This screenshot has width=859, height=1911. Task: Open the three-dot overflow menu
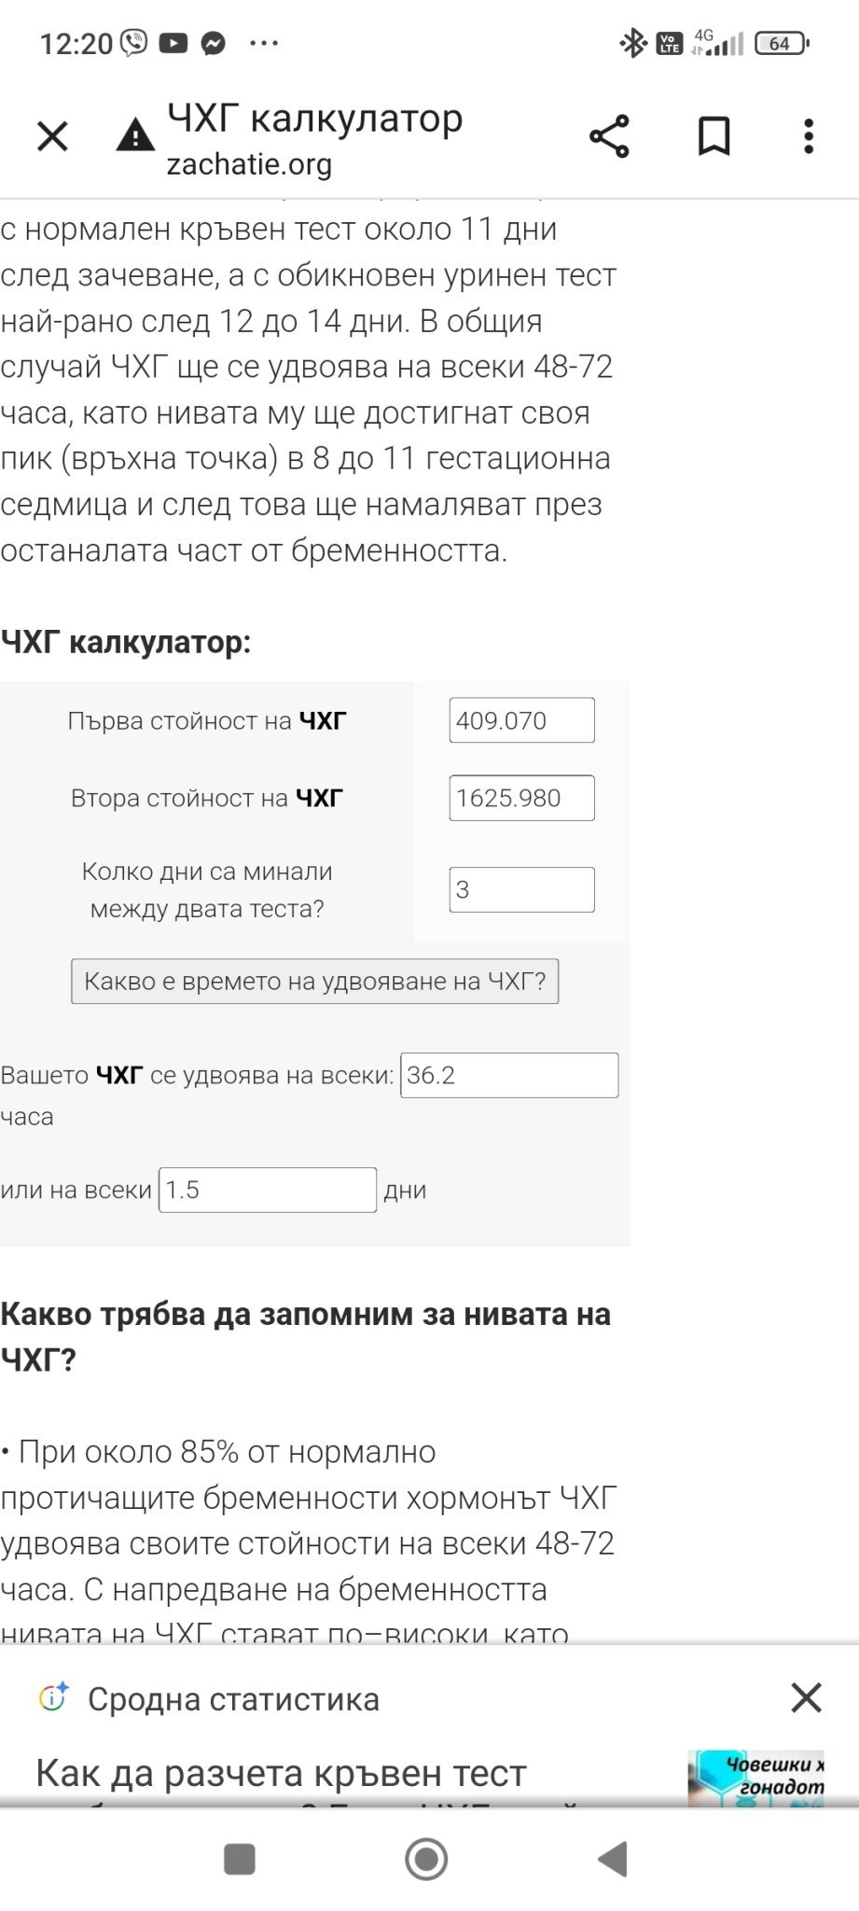(x=809, y=136)
